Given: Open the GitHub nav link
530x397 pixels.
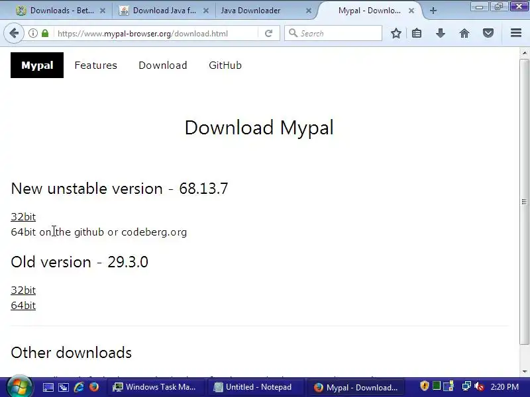Looking at the screenshot, I should pyautogui.click(x=225, y=65).
